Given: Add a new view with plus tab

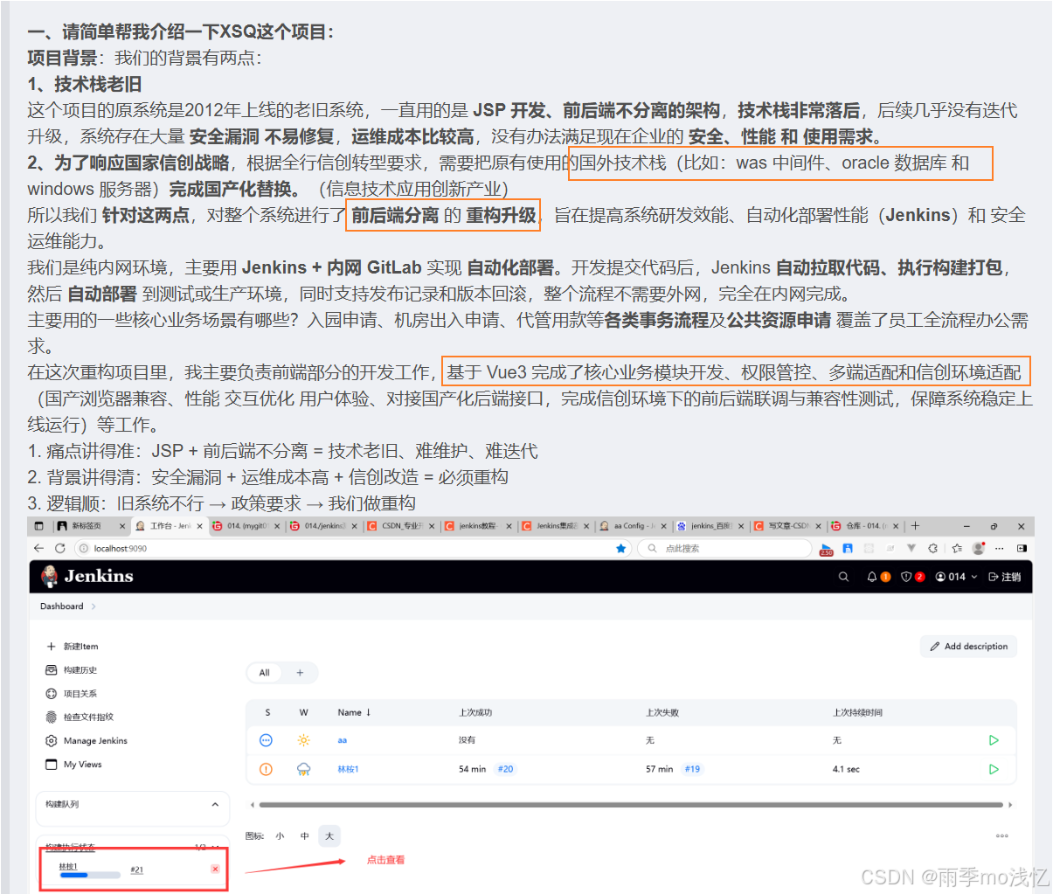Looking at the screenshot, I should pyautogui.click(x=300, y=673).
